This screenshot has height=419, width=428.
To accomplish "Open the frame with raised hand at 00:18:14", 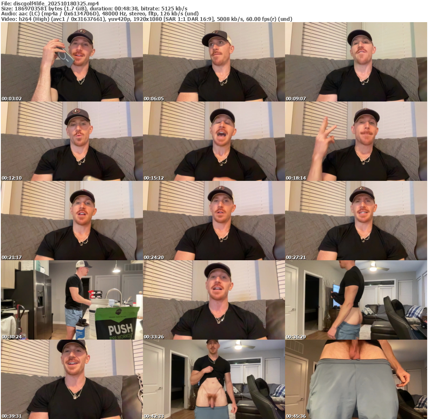I will [x=356, y=141].
